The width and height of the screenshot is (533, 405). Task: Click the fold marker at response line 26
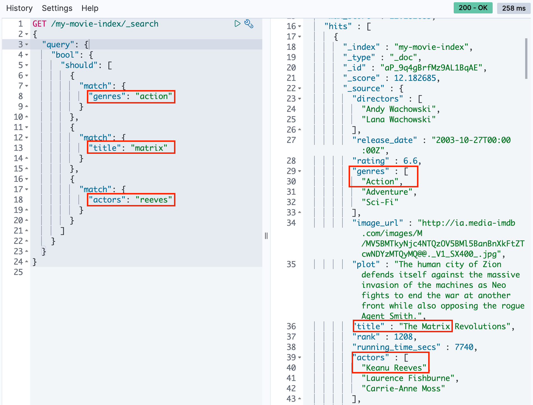pyautogui.click(x=300, y=129)
